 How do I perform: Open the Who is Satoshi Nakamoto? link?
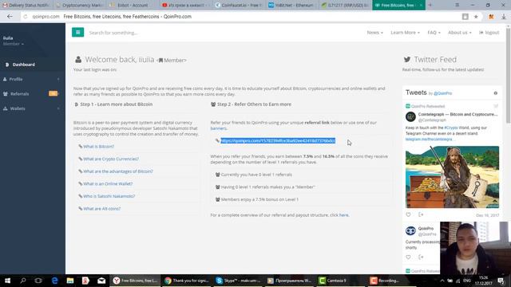tap(109, 196)
